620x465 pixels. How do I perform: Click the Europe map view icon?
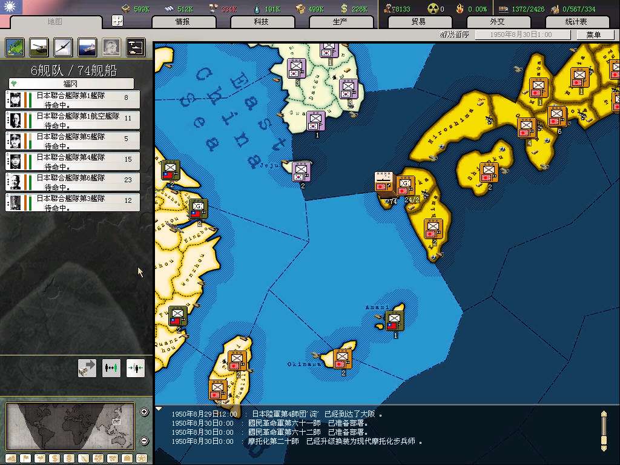click(x=15, y=47)
